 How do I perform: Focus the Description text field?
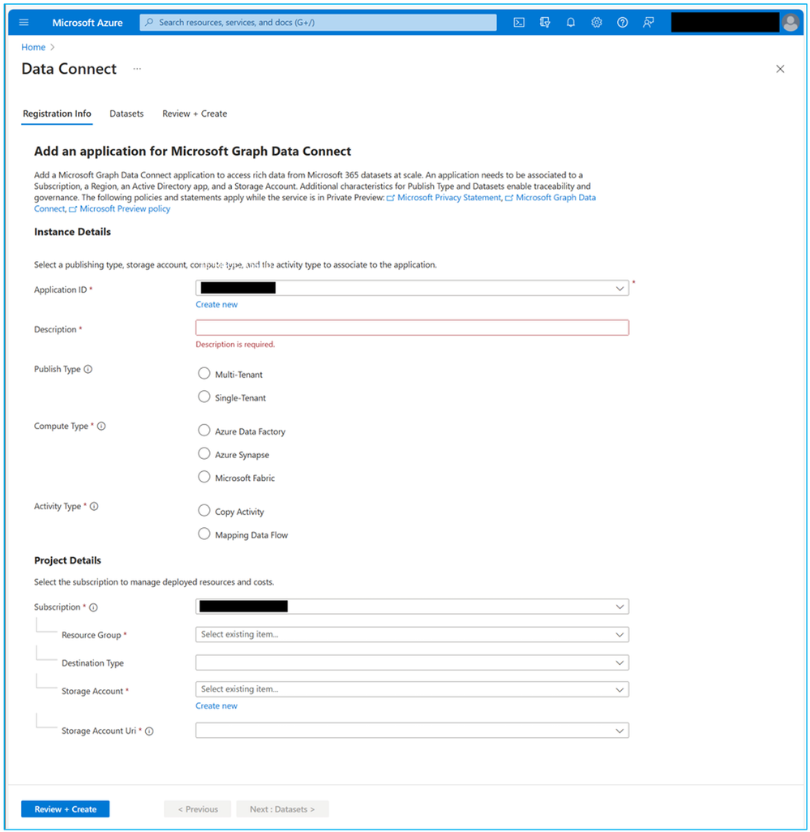coord(412,328)
